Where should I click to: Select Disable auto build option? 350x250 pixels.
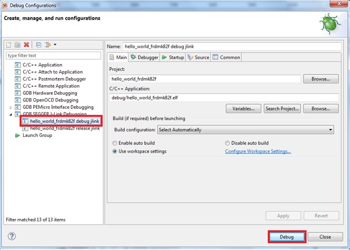pyautogui.click(x=228, y=143)
